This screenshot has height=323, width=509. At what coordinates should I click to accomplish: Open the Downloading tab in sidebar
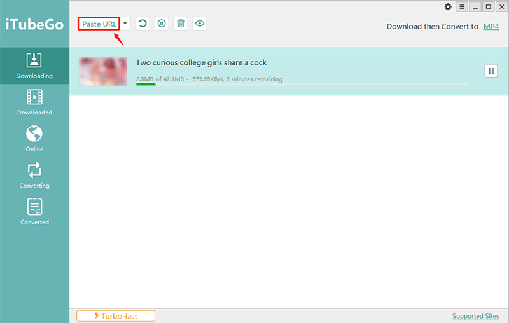tap(34, 66)
